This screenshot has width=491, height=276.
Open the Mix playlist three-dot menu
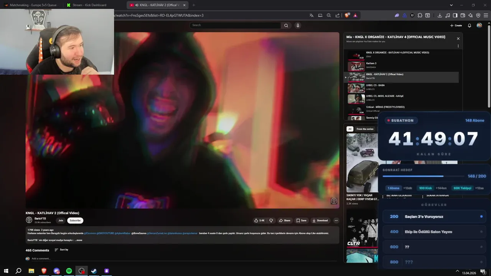point(458,46)
